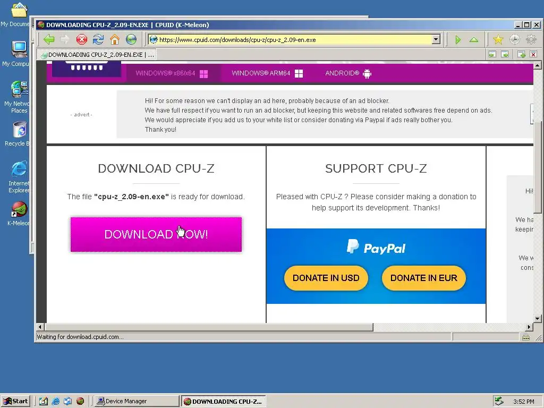
Task: Click the grayed forward arrow
Action: click(65, 39)
